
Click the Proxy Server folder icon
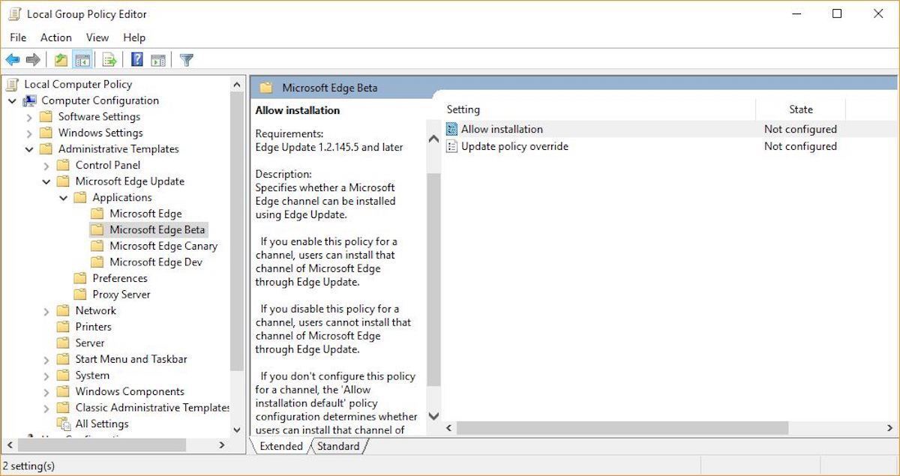(x=79, y=295)
